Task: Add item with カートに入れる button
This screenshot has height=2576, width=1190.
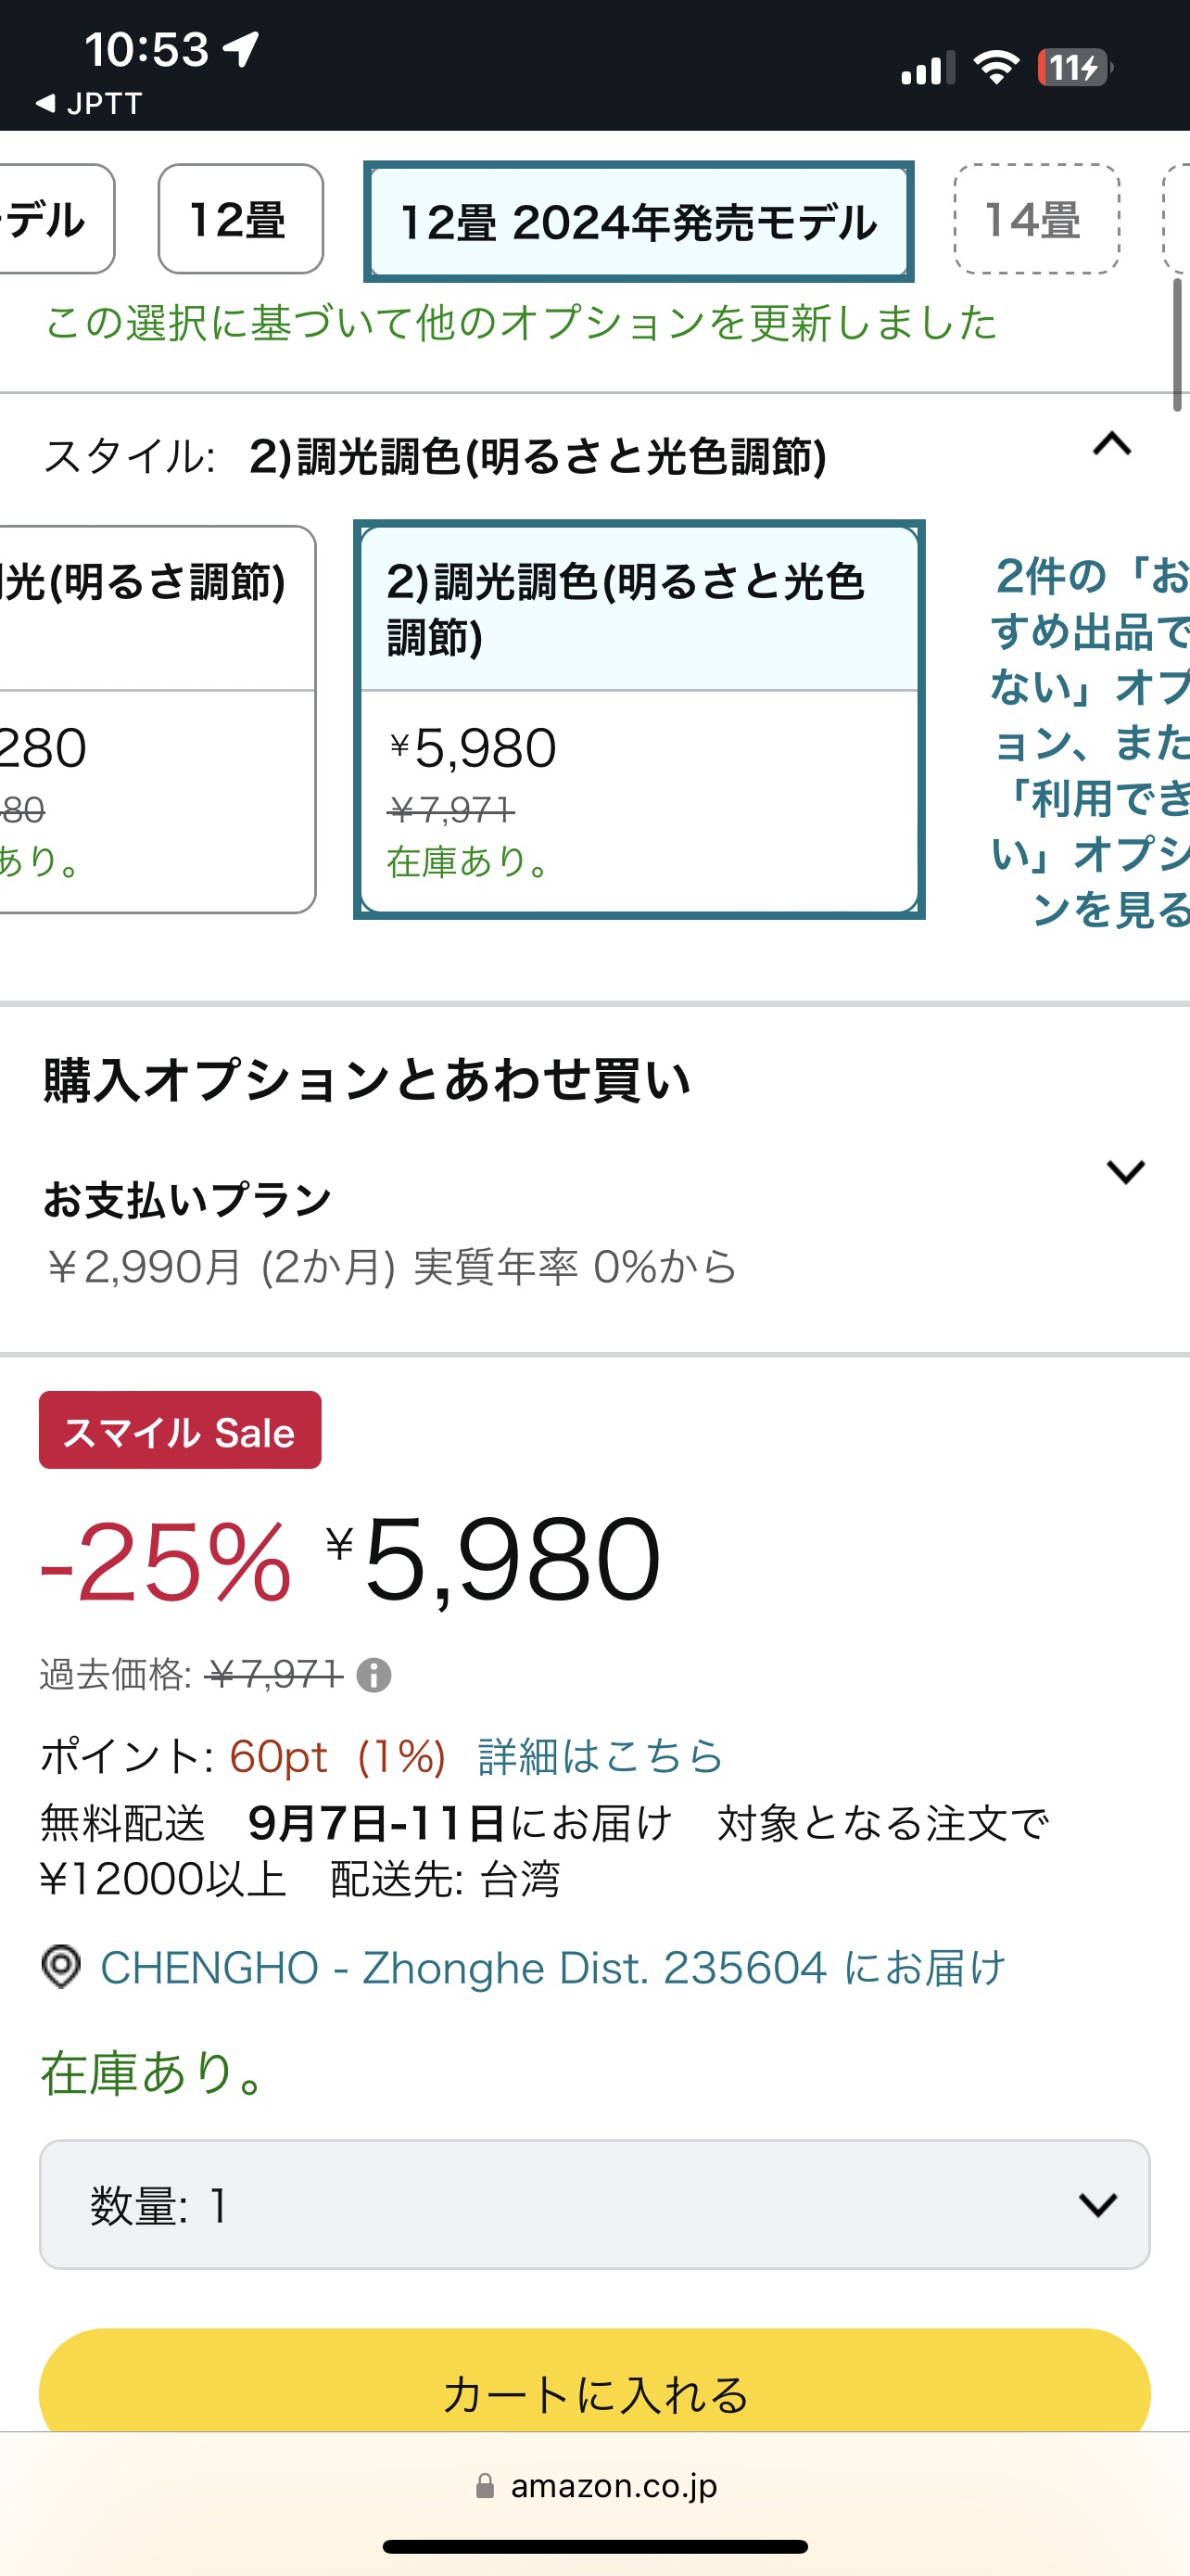Action: click(594, 2385)
